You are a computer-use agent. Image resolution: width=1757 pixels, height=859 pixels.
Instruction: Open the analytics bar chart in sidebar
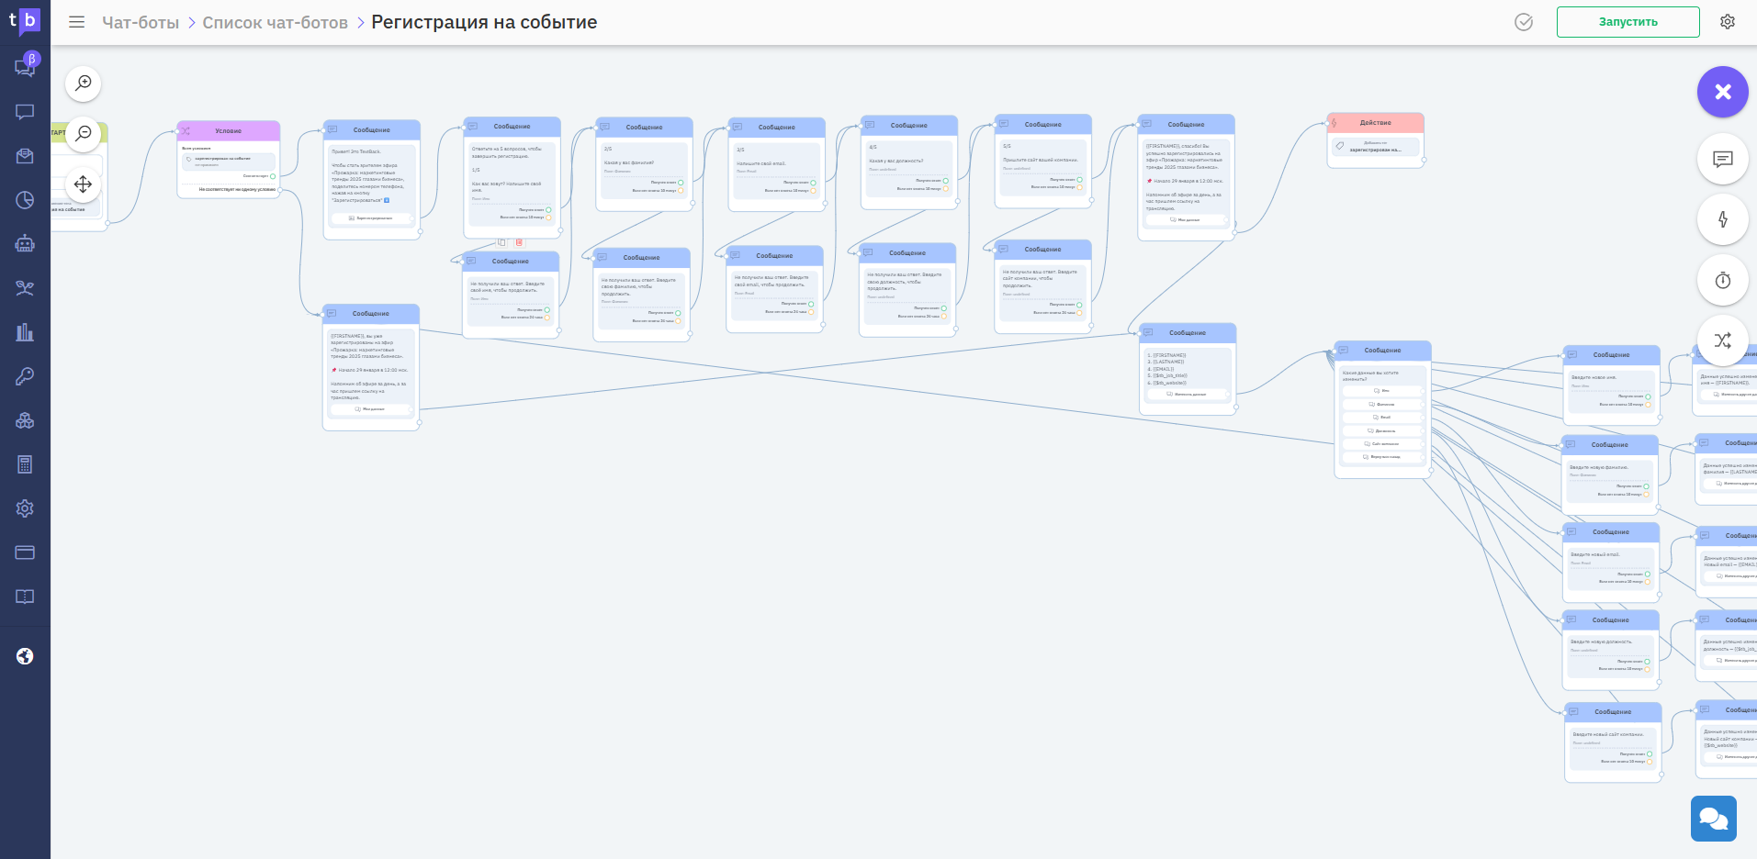25,331
